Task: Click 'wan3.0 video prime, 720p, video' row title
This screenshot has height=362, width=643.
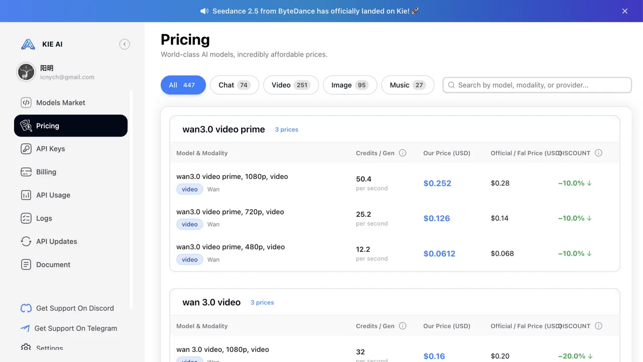Action: (x=230, y=212)
